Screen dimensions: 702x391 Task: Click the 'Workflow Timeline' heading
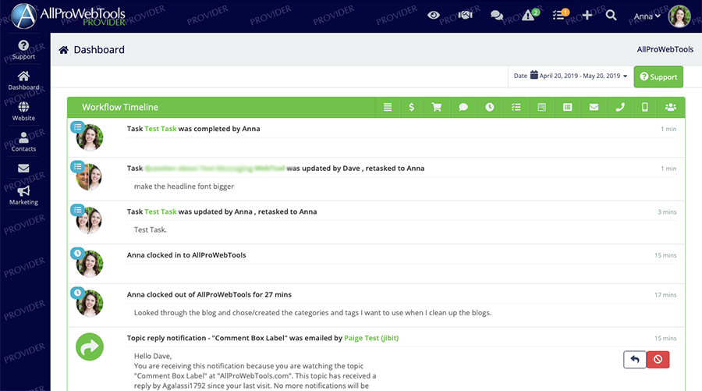pos(120,107)
